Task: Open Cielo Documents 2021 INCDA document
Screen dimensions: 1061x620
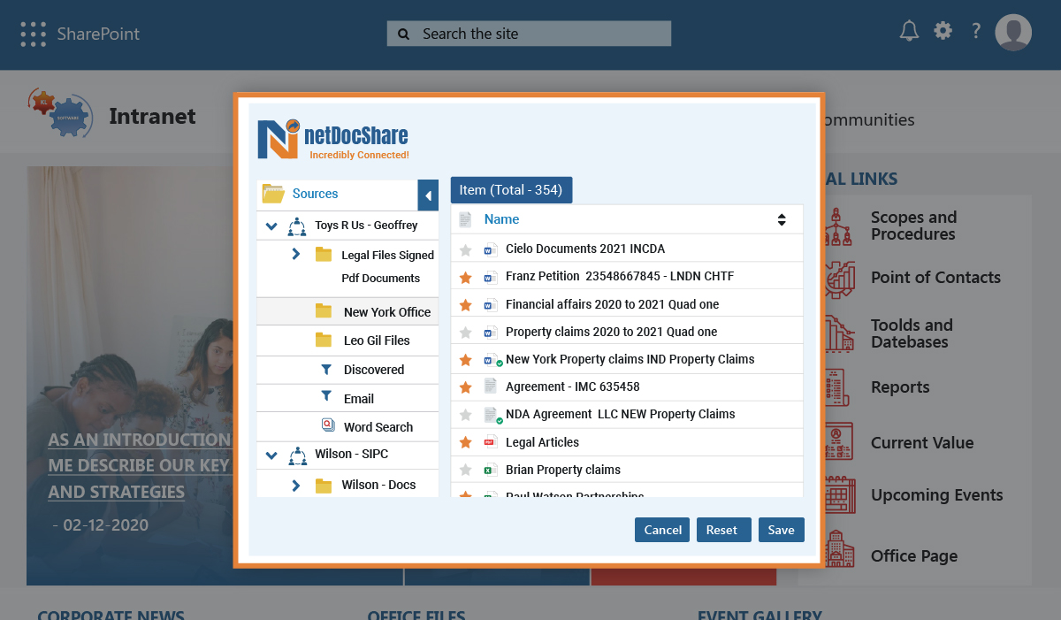Action: coord(585,249)
